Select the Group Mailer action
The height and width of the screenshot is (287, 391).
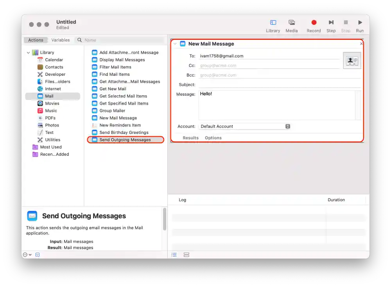(108, 111)
